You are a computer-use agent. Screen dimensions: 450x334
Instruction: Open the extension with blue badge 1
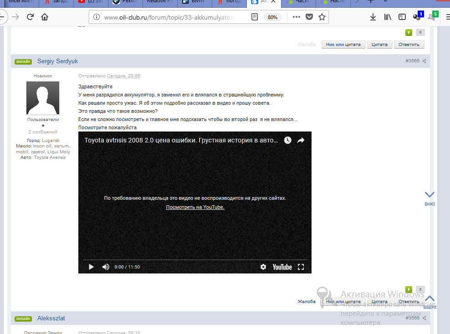click(418, 16)
